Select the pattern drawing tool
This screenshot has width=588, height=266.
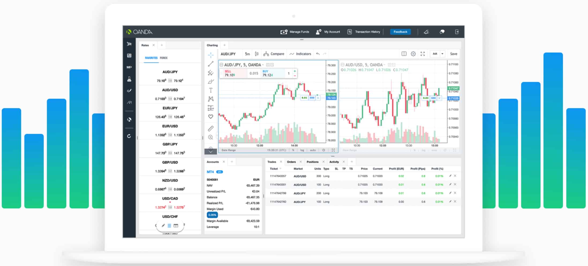[211, 99]
